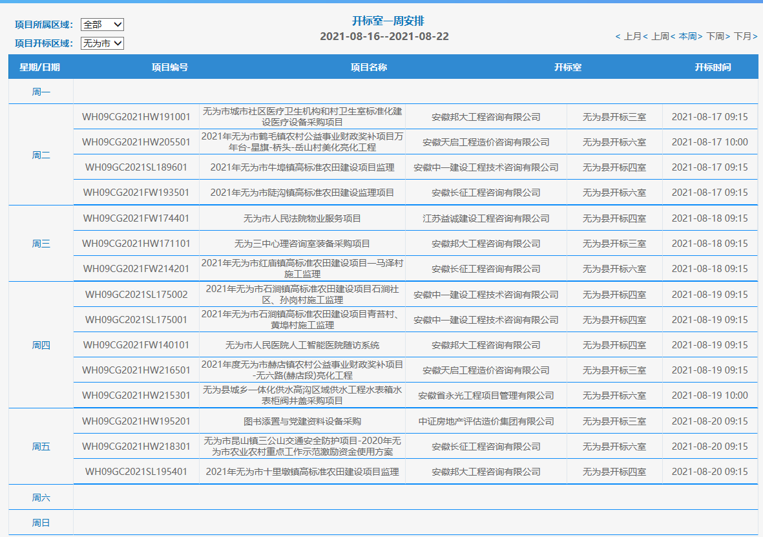Expand the 项目开标区域 无为市 dropdown

102,43
